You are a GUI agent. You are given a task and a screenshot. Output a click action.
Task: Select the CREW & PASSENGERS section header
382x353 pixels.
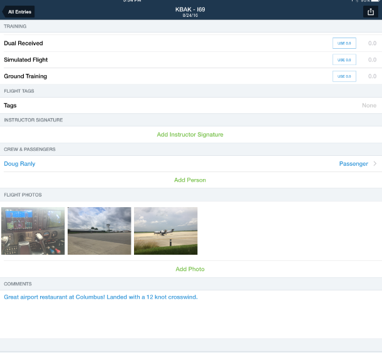[29, 149]
